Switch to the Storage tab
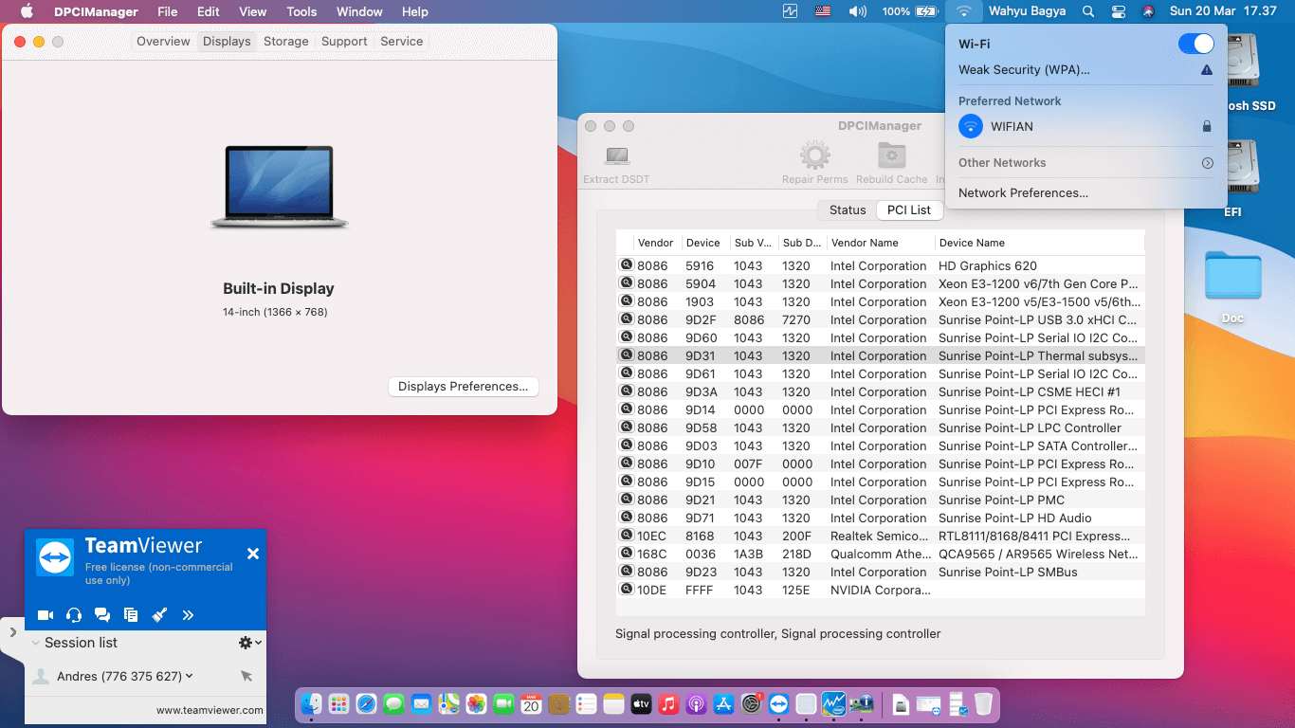This screenshot has width=1295, height=728. (286, 42)
